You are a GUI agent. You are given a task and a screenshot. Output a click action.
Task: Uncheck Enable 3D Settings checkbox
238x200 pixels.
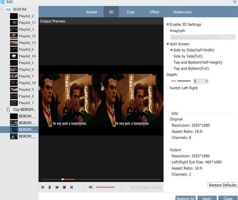(x=168, y=25)
